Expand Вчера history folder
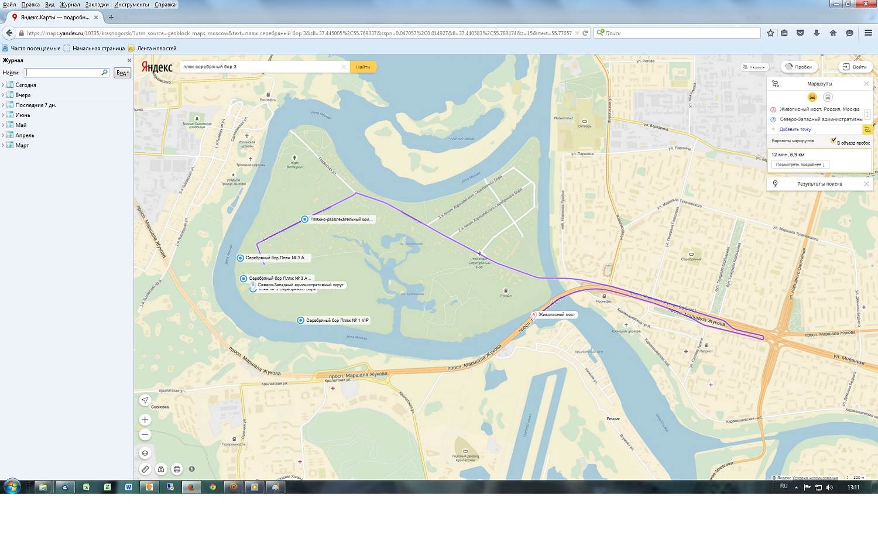Viewport: 878px width, 535px height. (3, 95)
